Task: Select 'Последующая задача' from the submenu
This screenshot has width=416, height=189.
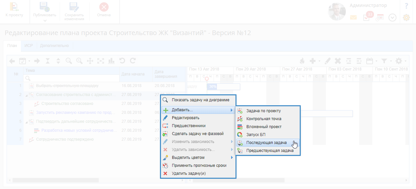Action: [x=266, y=143]
